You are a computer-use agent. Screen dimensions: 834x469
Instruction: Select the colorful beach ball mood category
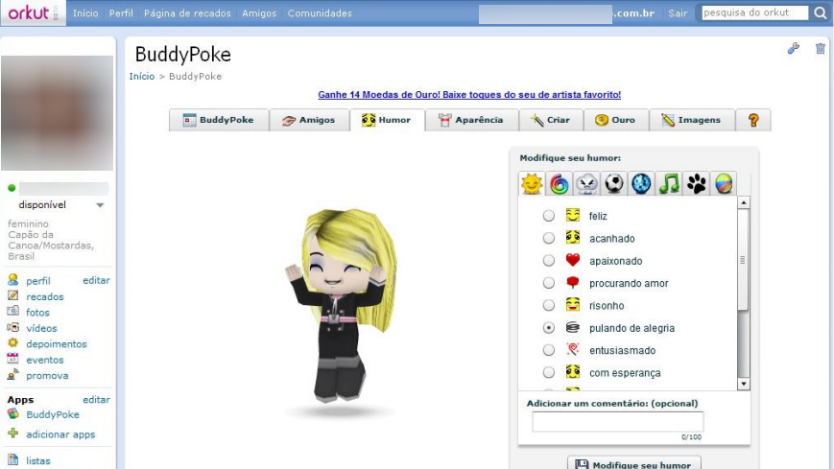coord(724,184)
